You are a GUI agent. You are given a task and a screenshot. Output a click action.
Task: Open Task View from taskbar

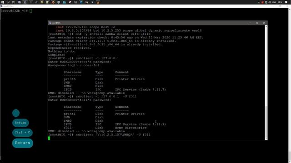click(x=14, y=2)
